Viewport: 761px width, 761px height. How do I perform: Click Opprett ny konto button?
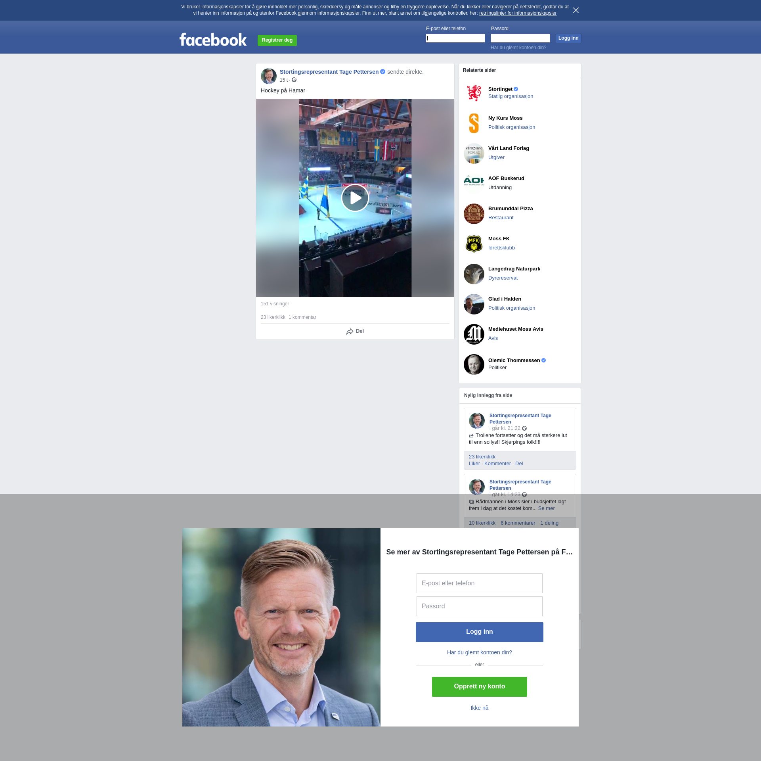coord(480,687)
